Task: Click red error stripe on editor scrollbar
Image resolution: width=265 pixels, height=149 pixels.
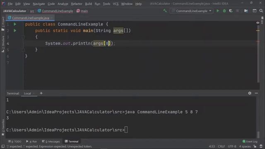Action: (258, 41)
